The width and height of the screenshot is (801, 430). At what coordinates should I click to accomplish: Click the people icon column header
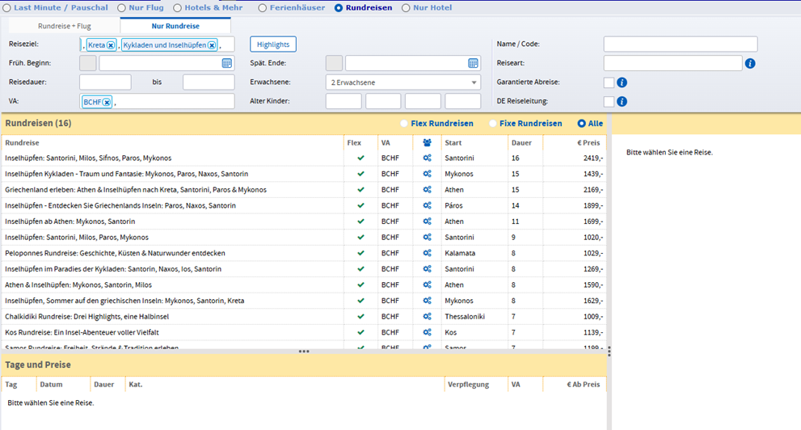pyautogui.click(x=427, y=143)
